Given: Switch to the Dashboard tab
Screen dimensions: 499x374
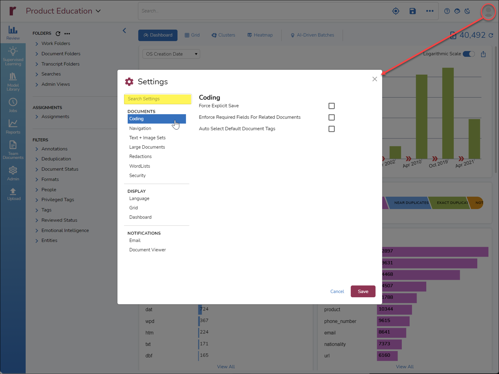Looking at the screenshot, I should click(x=158, y=35).
